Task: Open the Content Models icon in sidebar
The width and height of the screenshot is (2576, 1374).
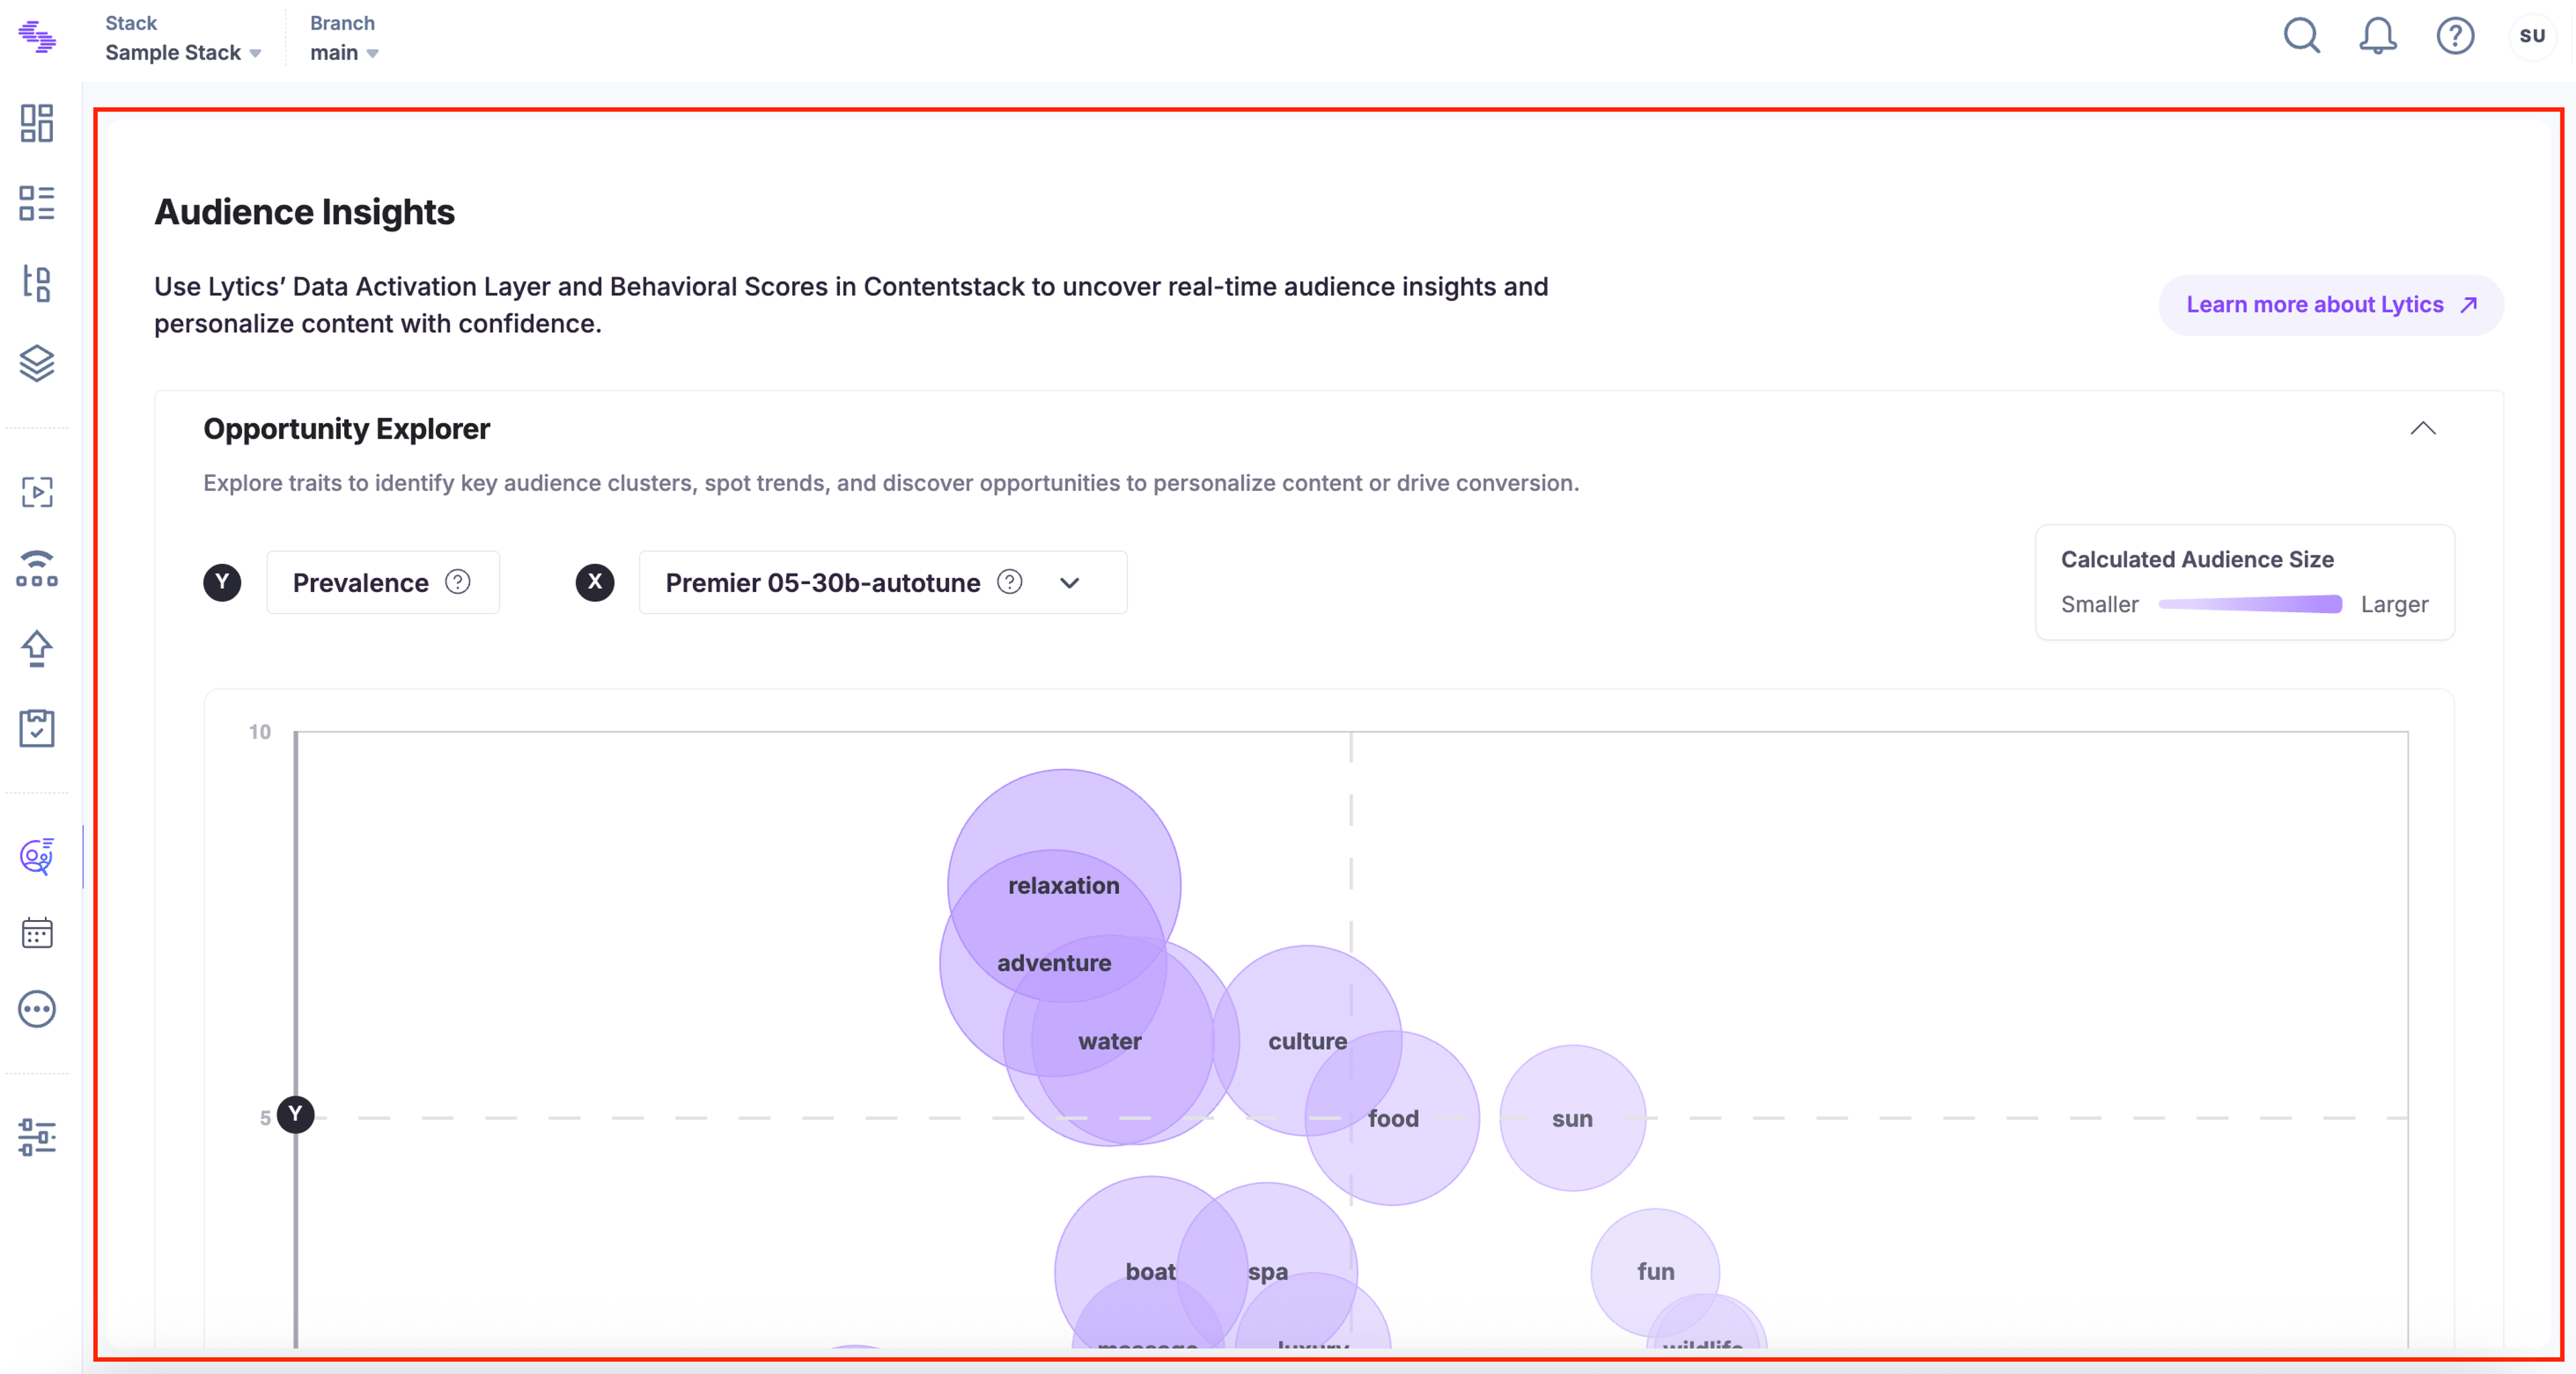Action: [37, 283]
